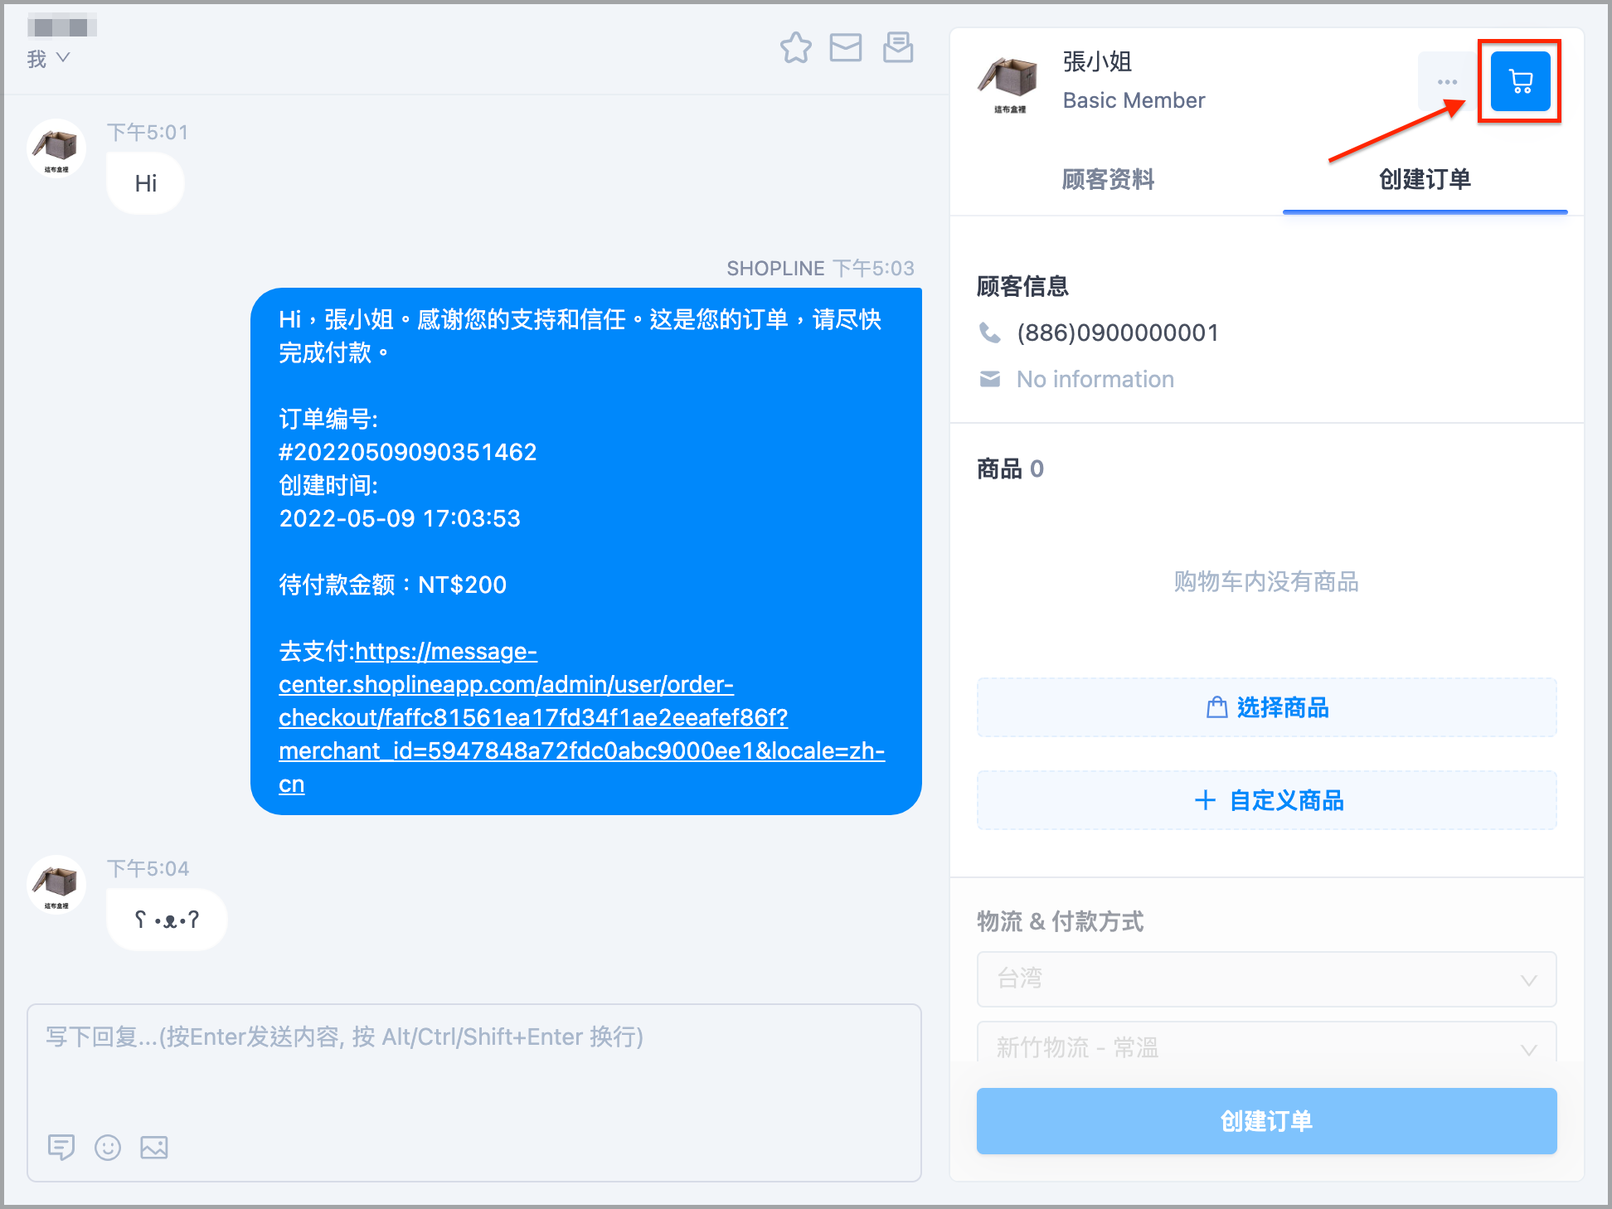Screen dimensions: 1612x1209
Task: Click the 选择商品 button
Action: click(x=1266, y=707)
